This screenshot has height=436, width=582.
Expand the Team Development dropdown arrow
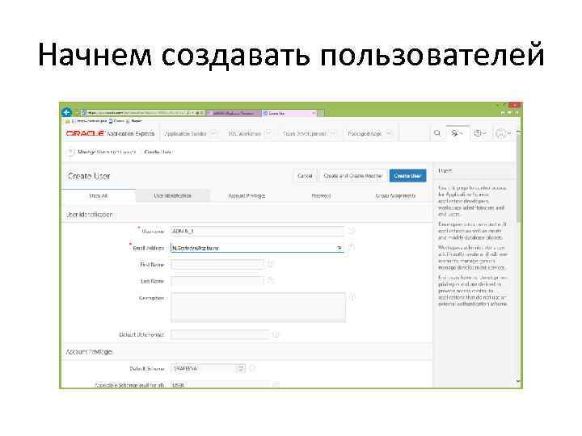(333, 133)
